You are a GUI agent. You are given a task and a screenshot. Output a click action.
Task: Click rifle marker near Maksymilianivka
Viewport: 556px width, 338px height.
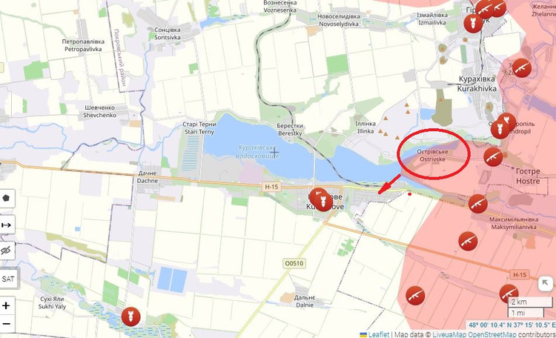[477, 204]
